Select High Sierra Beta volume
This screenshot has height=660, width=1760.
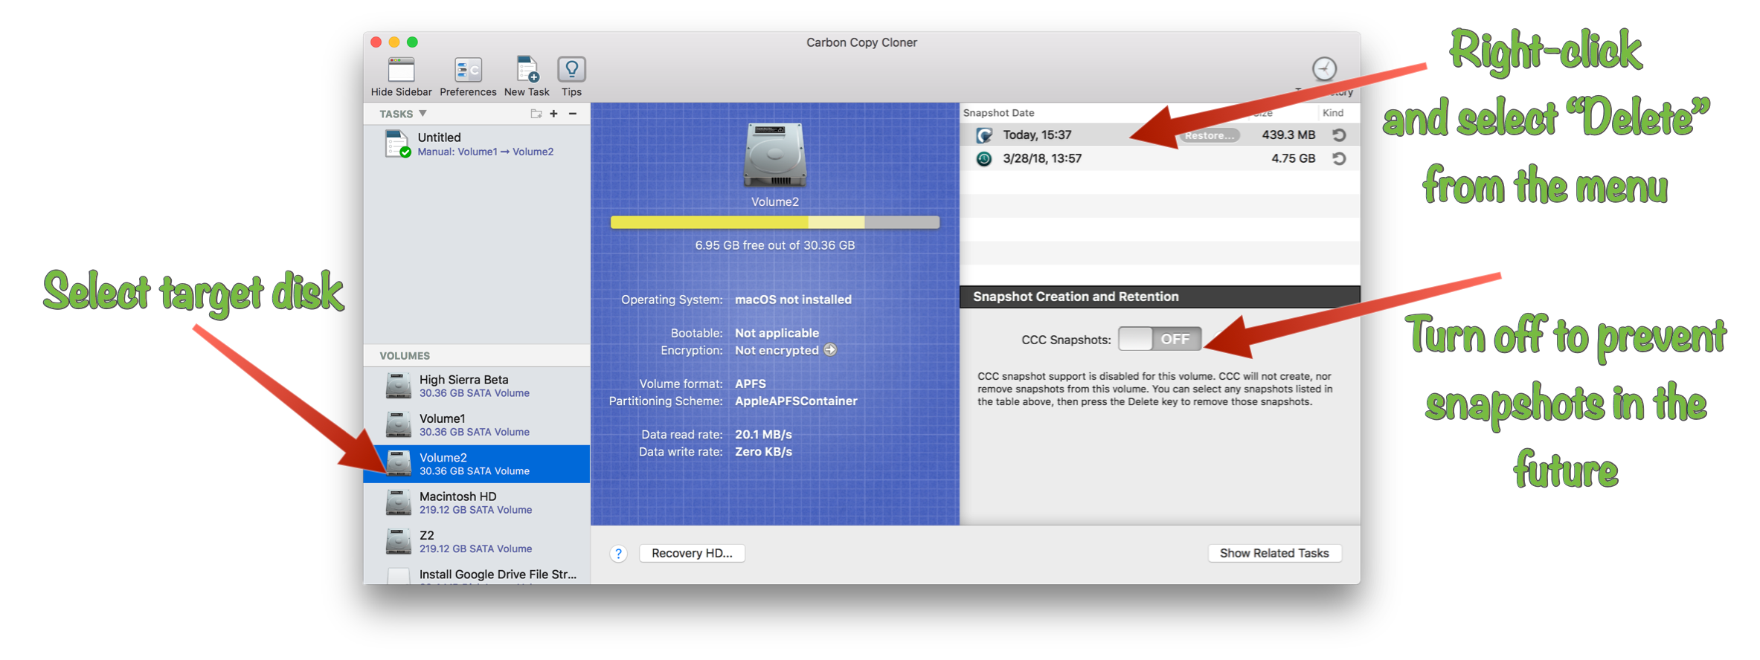[x=477, y=386]
